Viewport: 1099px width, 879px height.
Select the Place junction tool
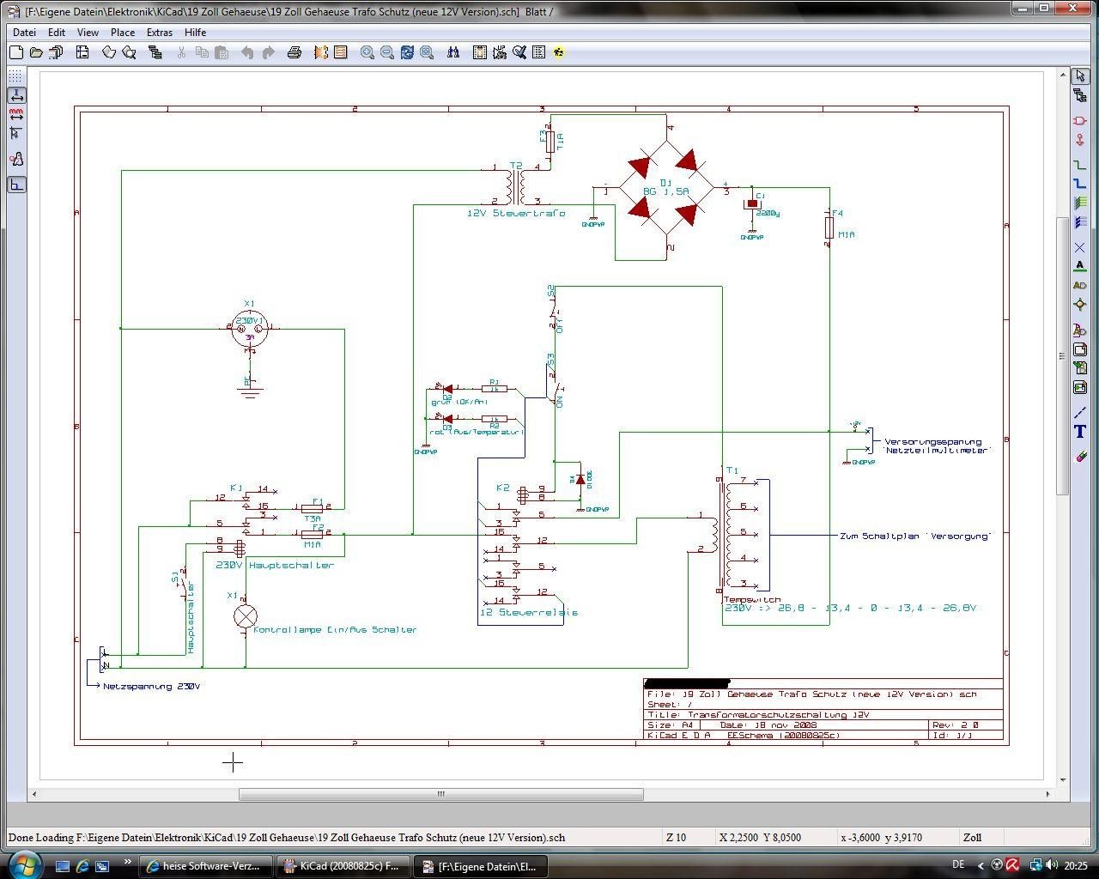tap(1080, 305)
